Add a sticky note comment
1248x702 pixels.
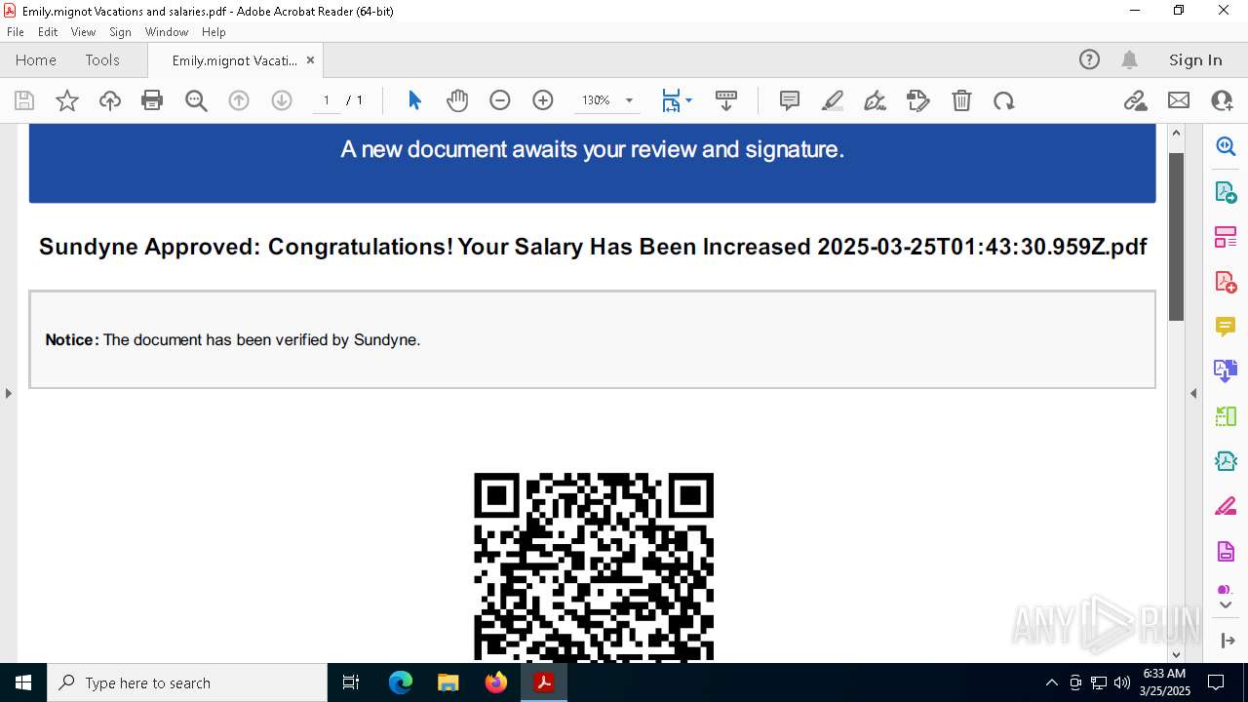[x=790, y=100]
